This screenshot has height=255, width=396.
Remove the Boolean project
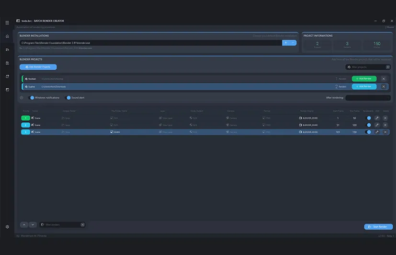coord(384,79)
